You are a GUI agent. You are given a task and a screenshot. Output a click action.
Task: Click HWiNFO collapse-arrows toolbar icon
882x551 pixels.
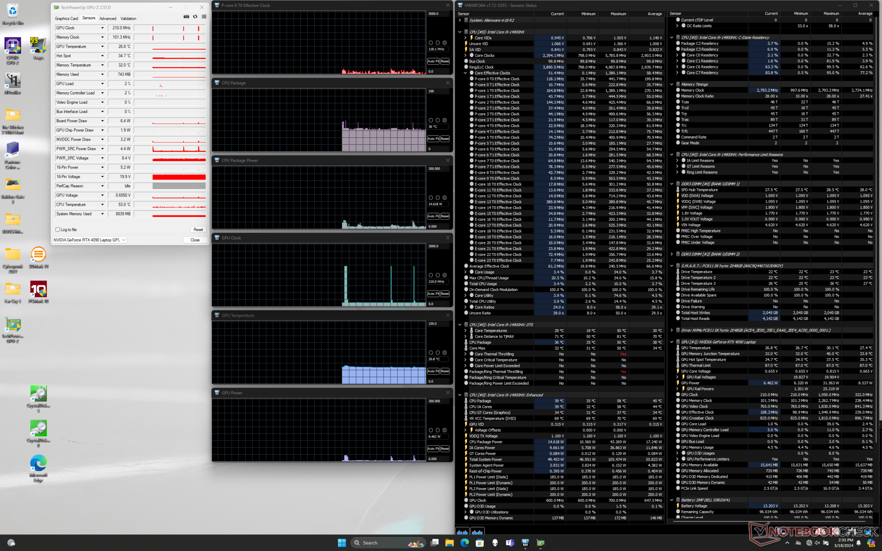[x=477, y=532]
